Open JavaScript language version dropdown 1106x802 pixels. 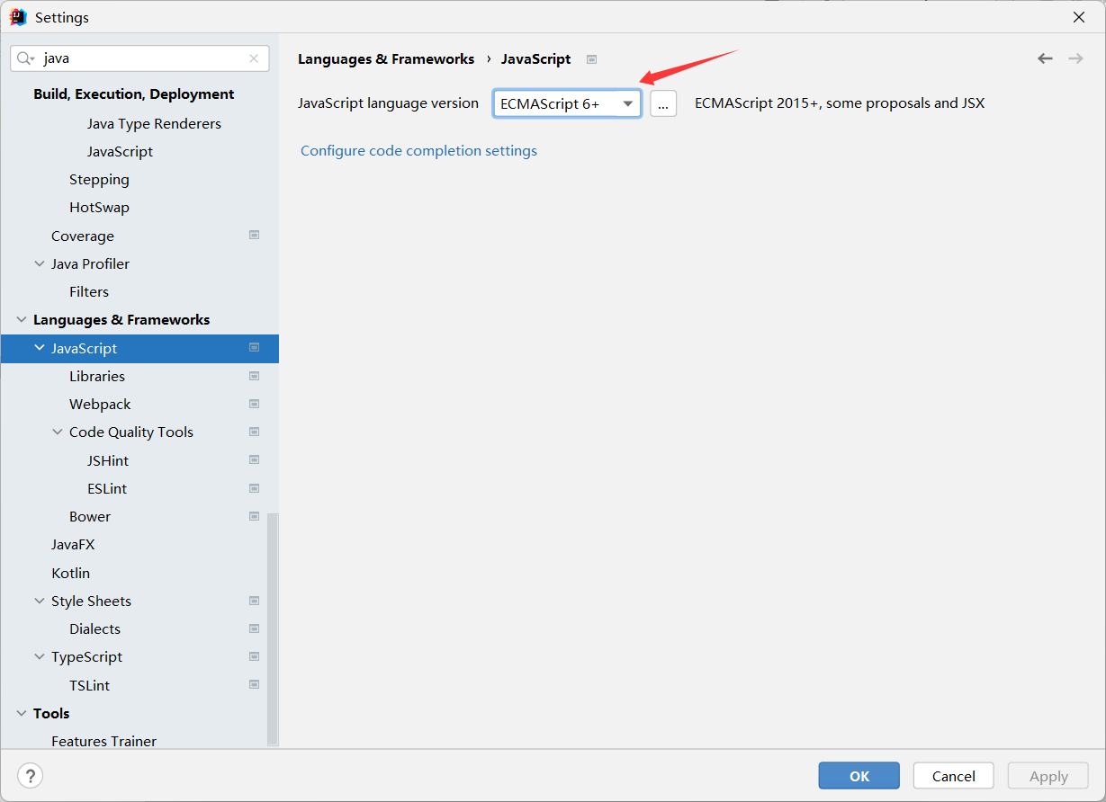(x=567, y=103)
